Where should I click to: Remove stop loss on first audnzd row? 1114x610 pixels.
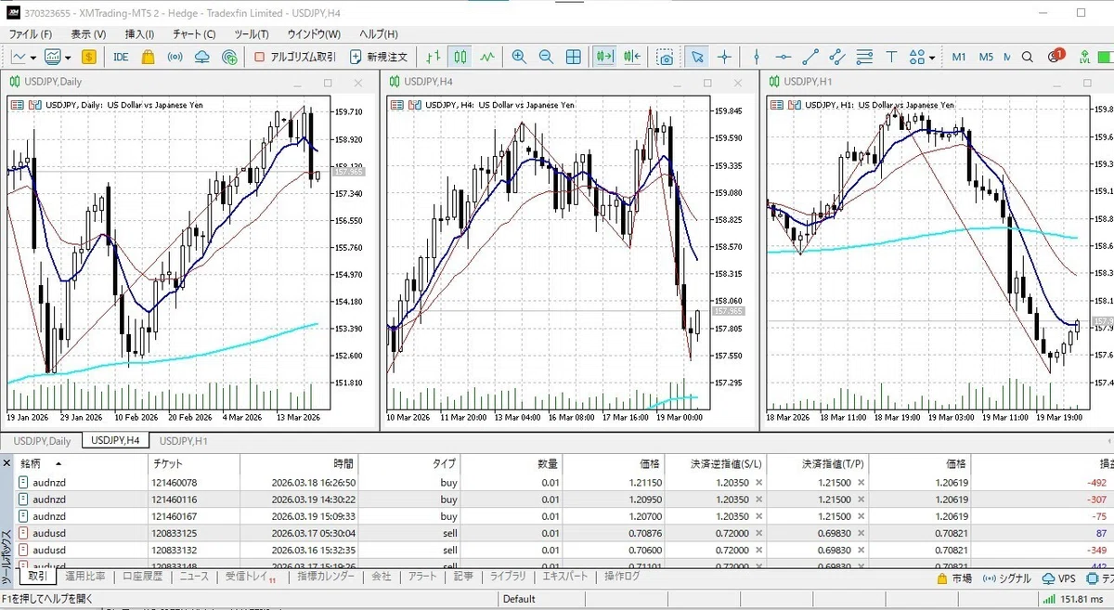pos(758,482)
